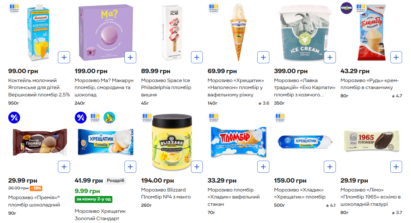Image resolution: width=411 pixels, height=223 pixels.
Task: Add Яготинське milk cocktail to cart
Action: [x=64, y=57]
